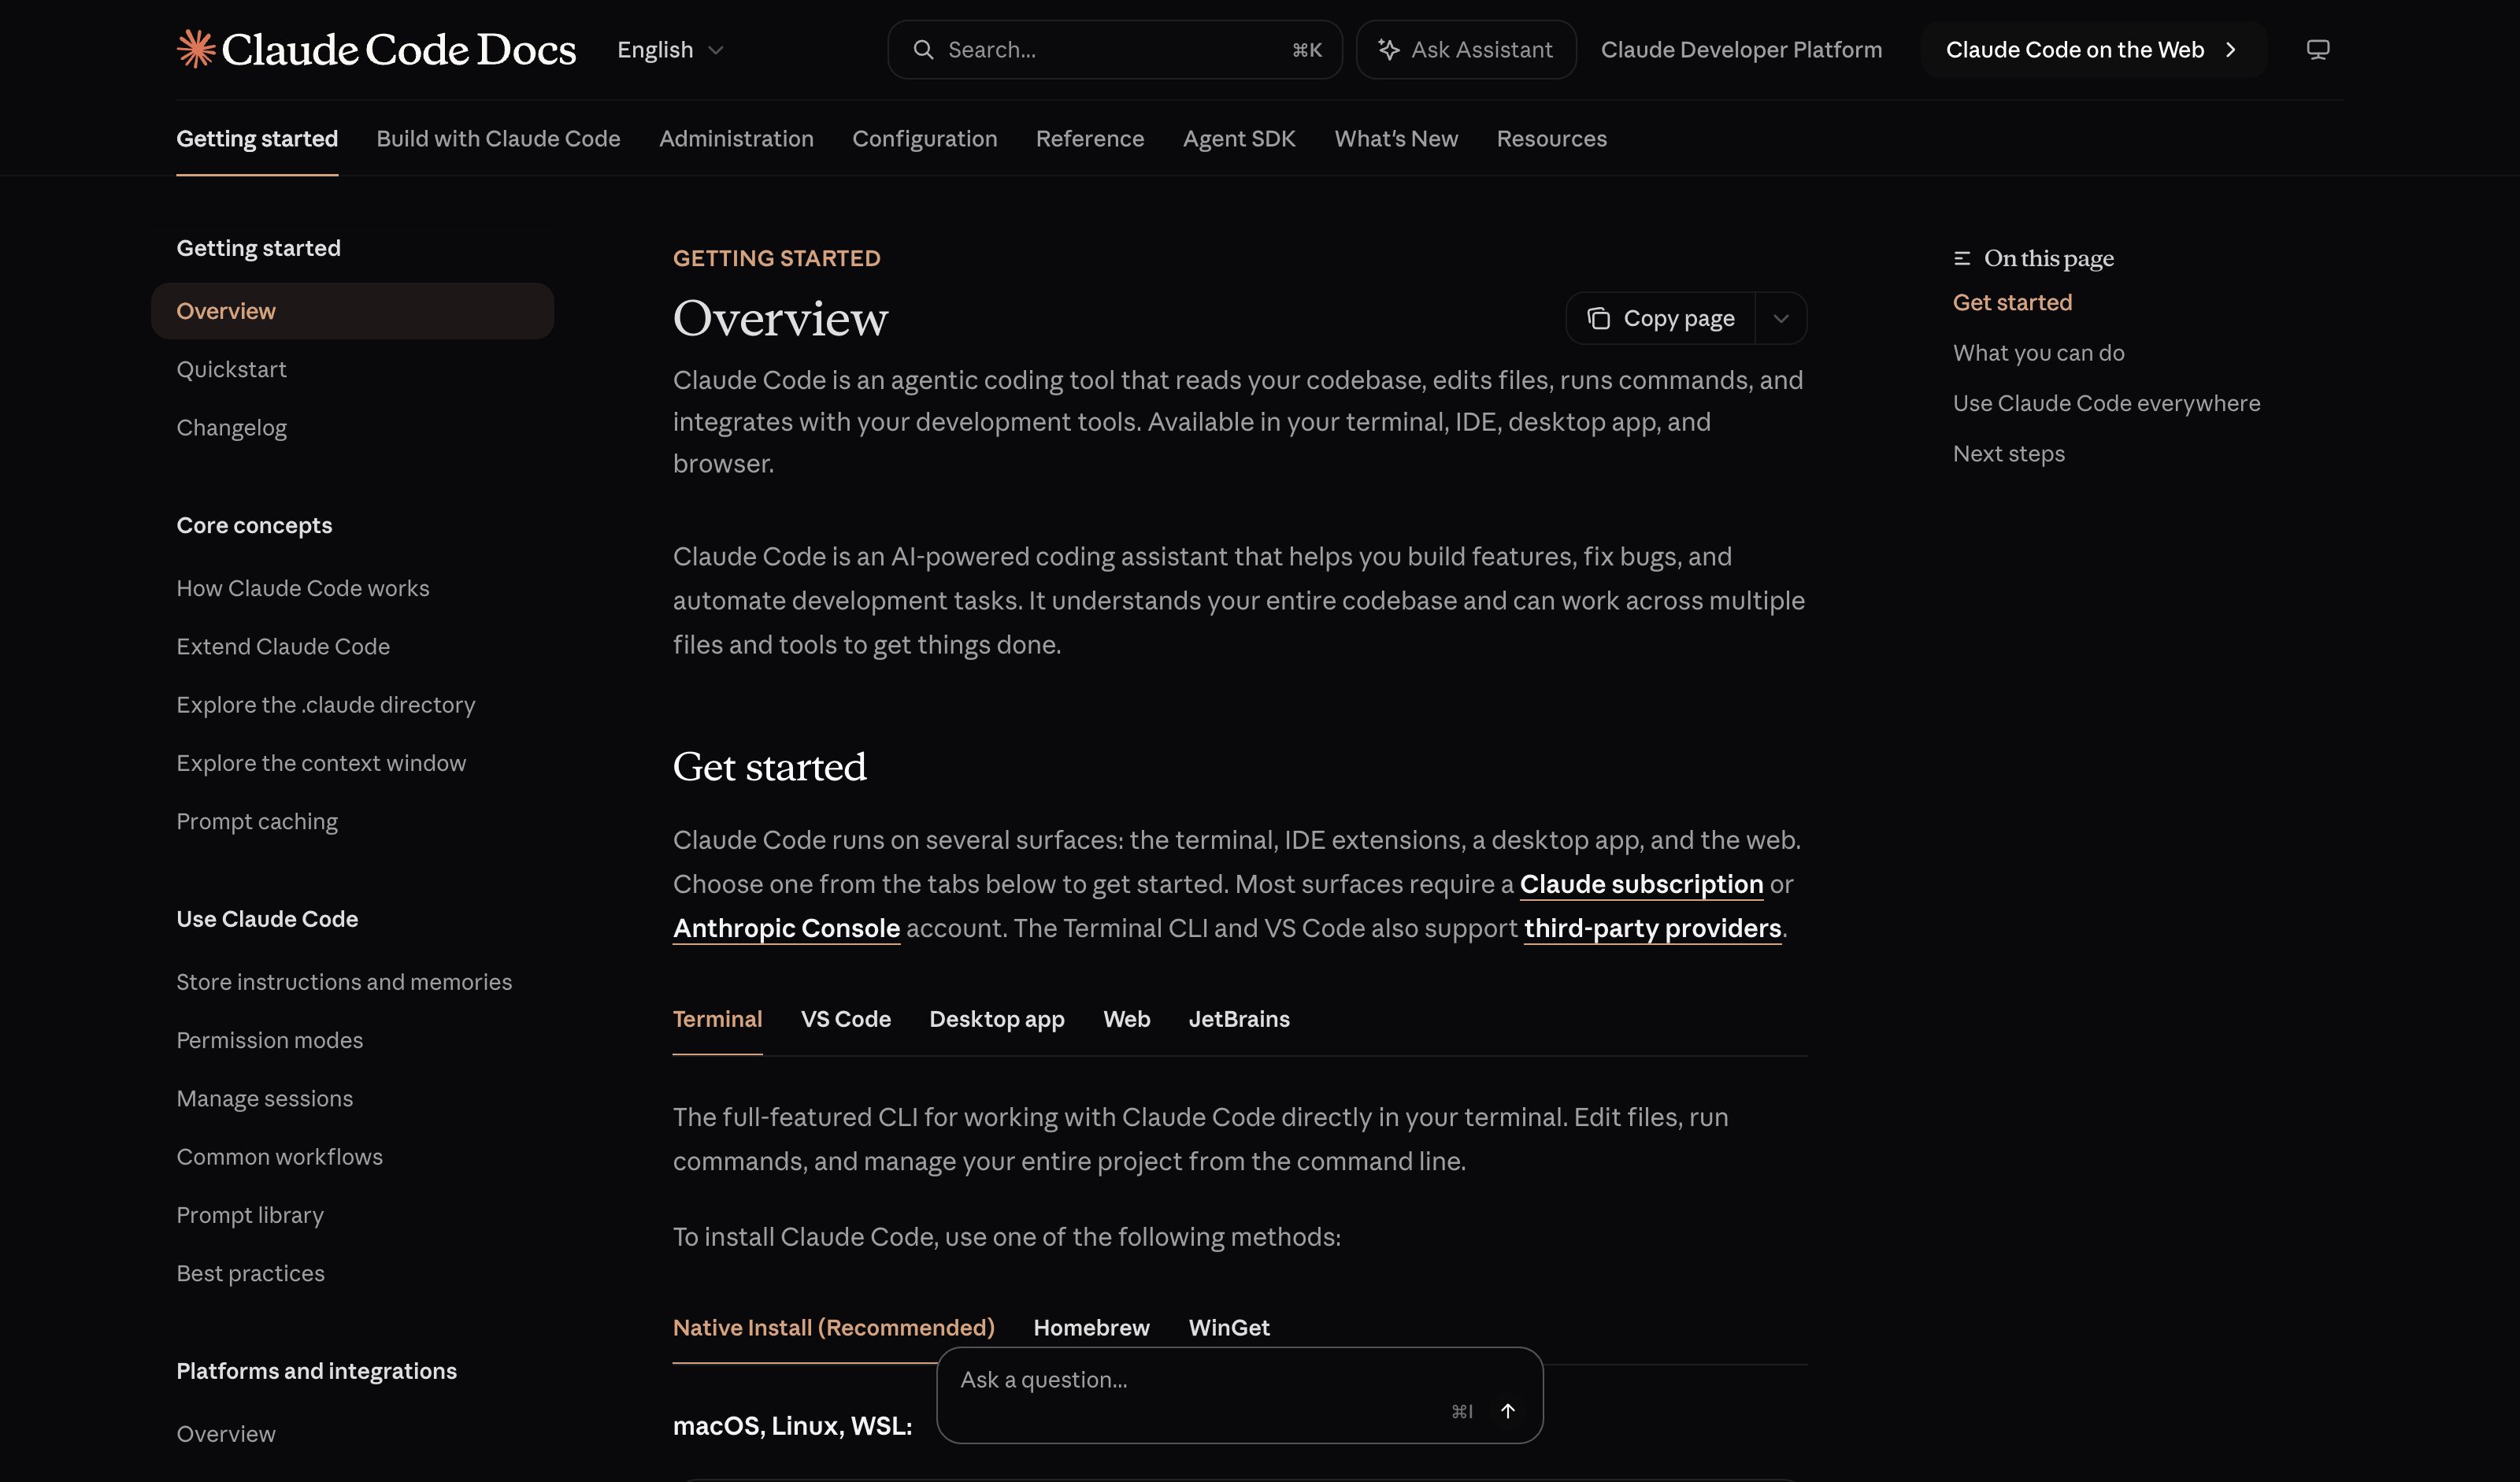Screen dimensions: 2520x1482
Task: Open Common workflows in sidebar
Action: tap(279, 1156)
